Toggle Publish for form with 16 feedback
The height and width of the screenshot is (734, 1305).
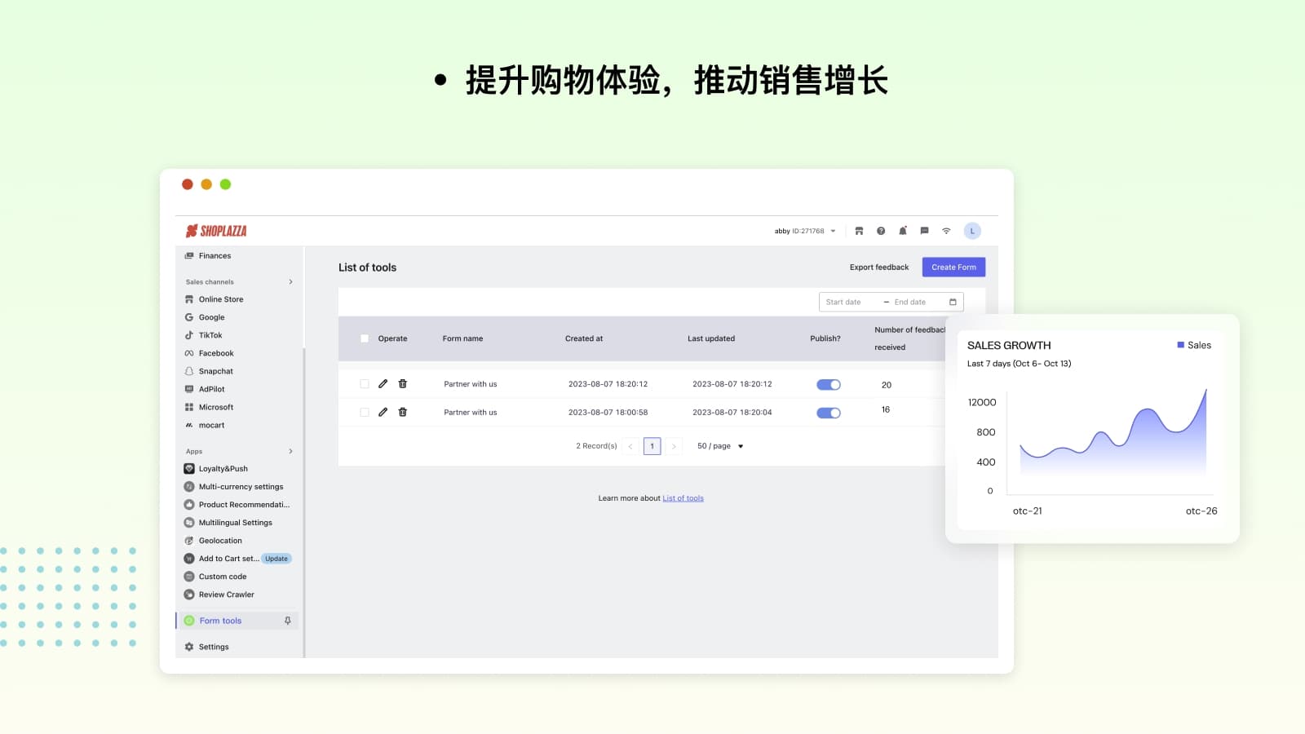click(829, 413)
